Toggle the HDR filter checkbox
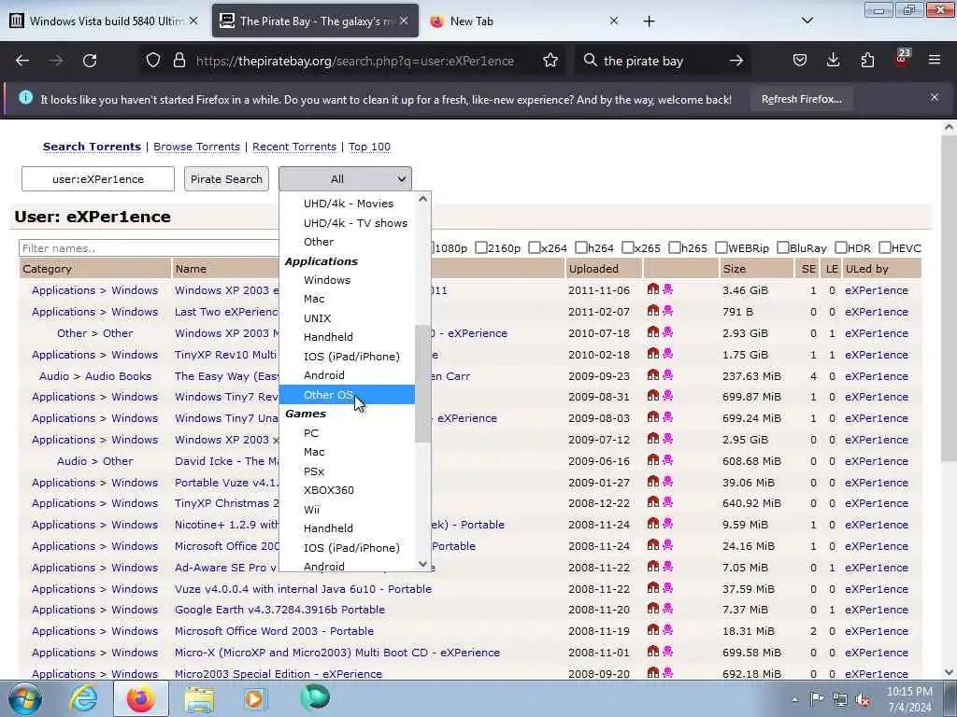 pyautogui.click(x=841, y=247)
